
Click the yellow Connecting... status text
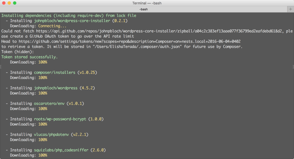(x=52, y=26)
